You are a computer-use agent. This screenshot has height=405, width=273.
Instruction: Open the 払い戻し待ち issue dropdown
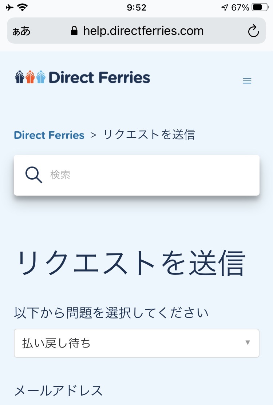136,343
